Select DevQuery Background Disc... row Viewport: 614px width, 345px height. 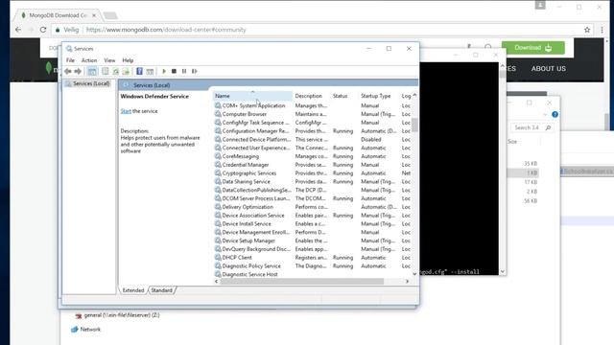(313, 249)
